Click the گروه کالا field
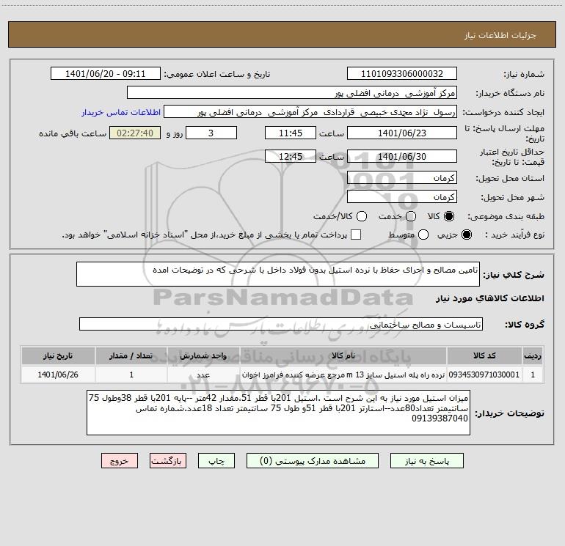 point(281,324)
